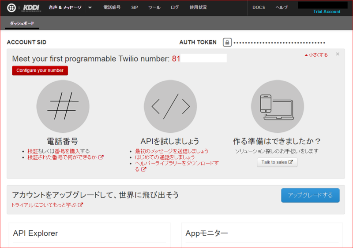353x248 pixels.
Task: Click the hash phone number circle icon
Action: pos(63,106)
